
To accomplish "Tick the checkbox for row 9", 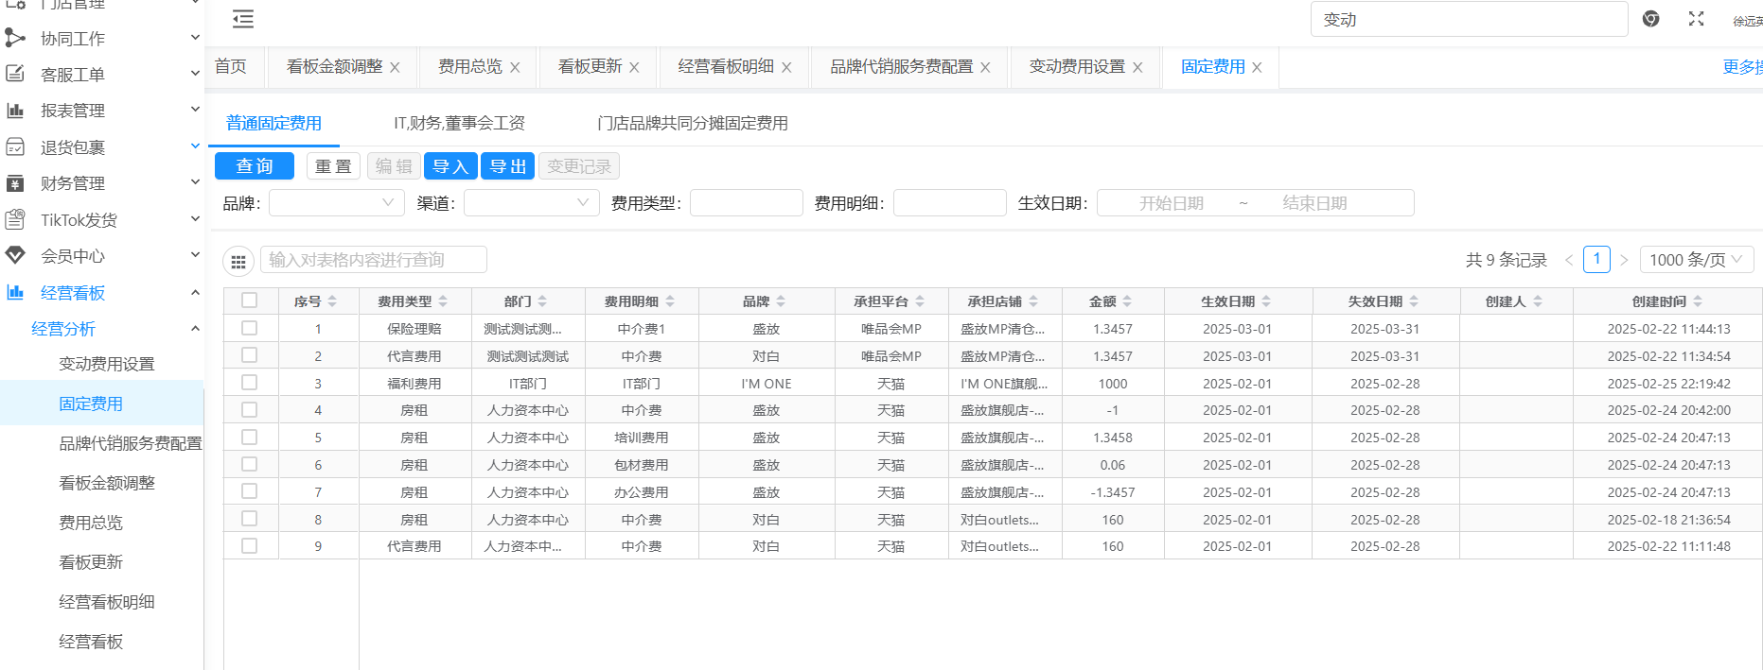I will point(249,546).
